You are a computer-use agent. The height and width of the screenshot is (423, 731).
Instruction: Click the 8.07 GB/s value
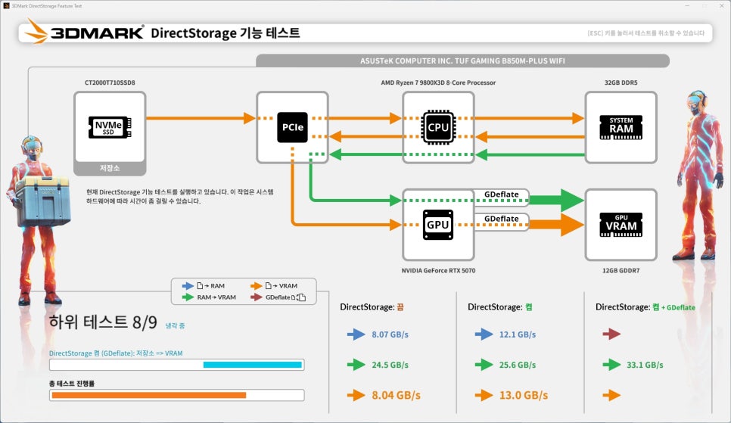[390, 334]
